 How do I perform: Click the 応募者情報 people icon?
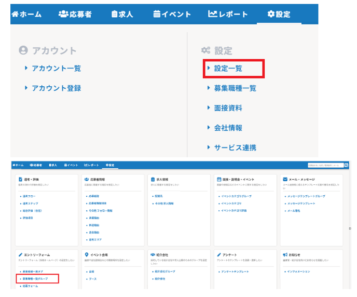coord(87,179)
